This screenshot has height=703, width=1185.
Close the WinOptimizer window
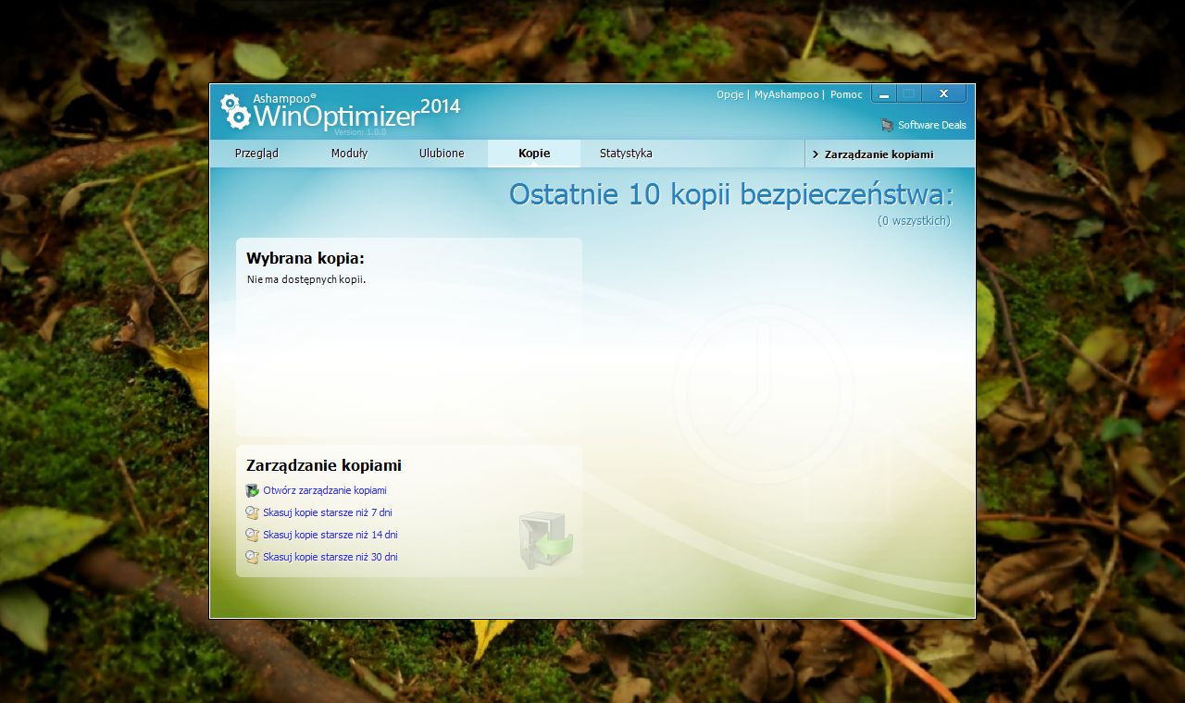(x=943, y=93)
